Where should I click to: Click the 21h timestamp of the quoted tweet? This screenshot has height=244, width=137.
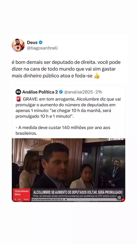[x=98, y=92]
